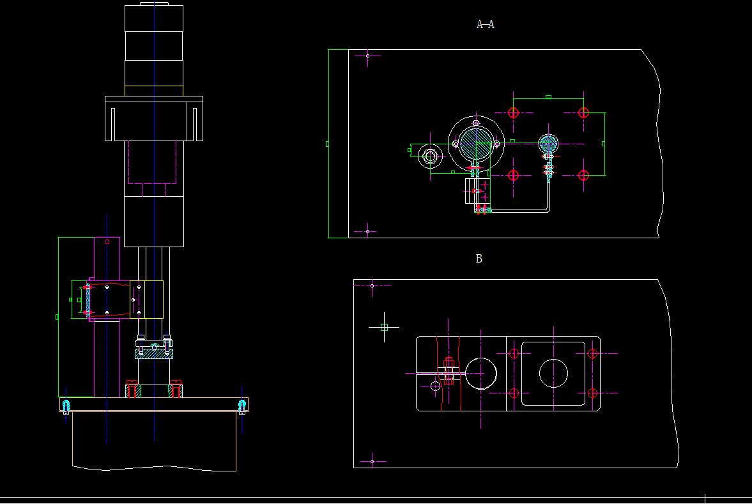Select the yellow rectangle on the elevation view
The width and height of the screenshot is (752, 504).
[x=147, y=300]
